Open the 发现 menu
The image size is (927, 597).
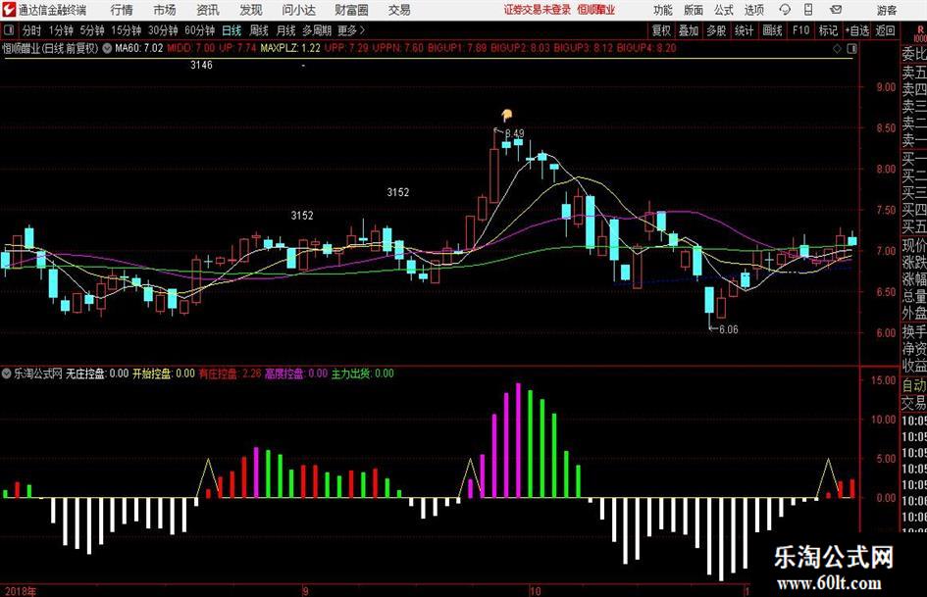coord(251,10)
